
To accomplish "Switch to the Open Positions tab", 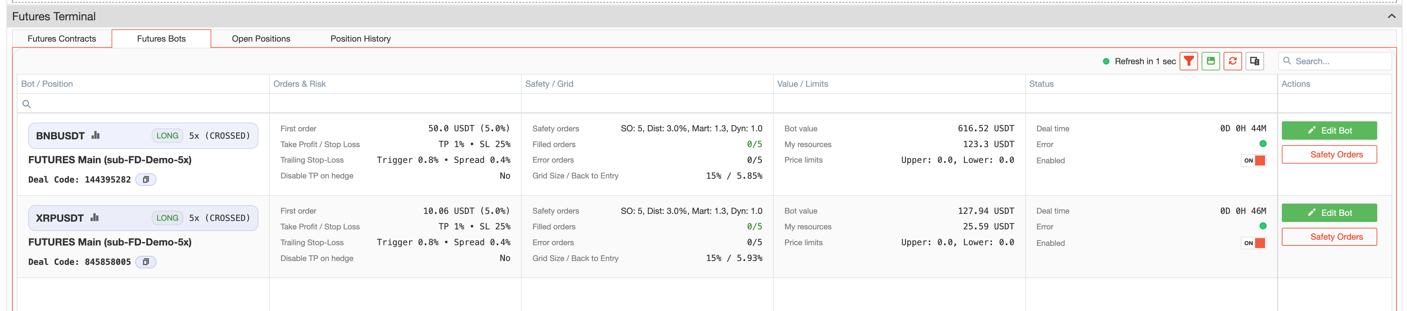I will (x=260, y=39).
